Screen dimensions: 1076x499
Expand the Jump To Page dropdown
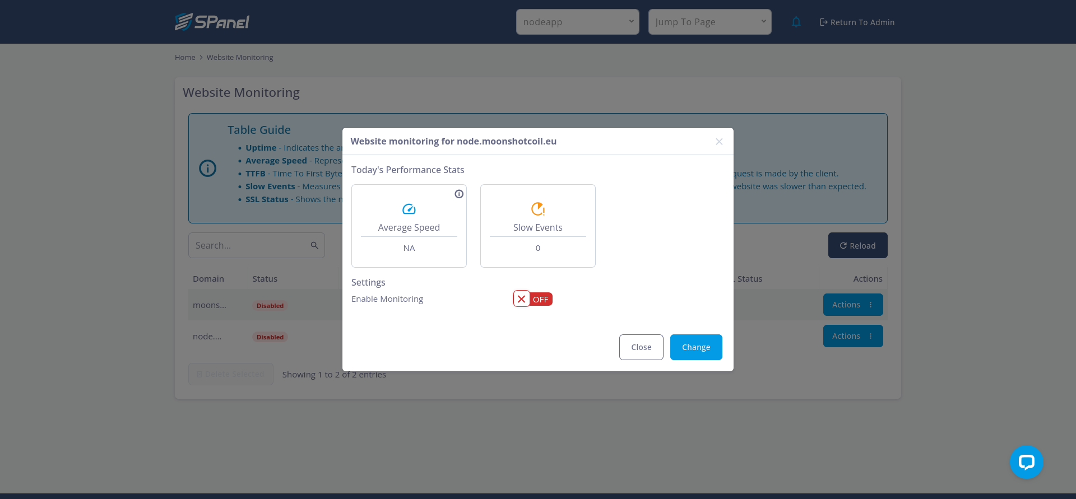pyautogui.click(x=710, y=22)
